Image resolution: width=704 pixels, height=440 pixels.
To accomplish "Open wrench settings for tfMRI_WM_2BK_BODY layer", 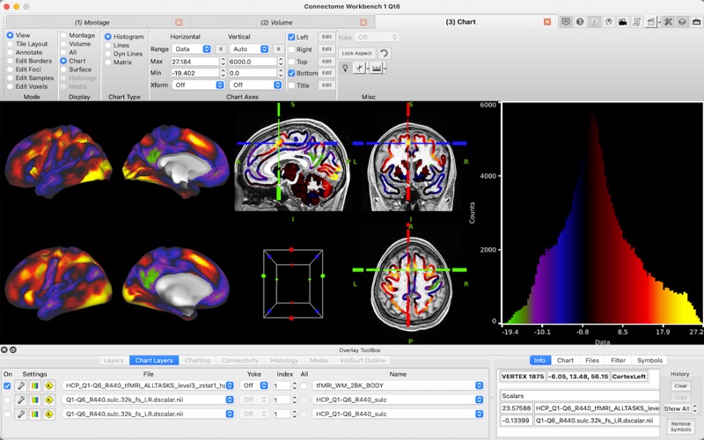I will [x=20, y=385].
